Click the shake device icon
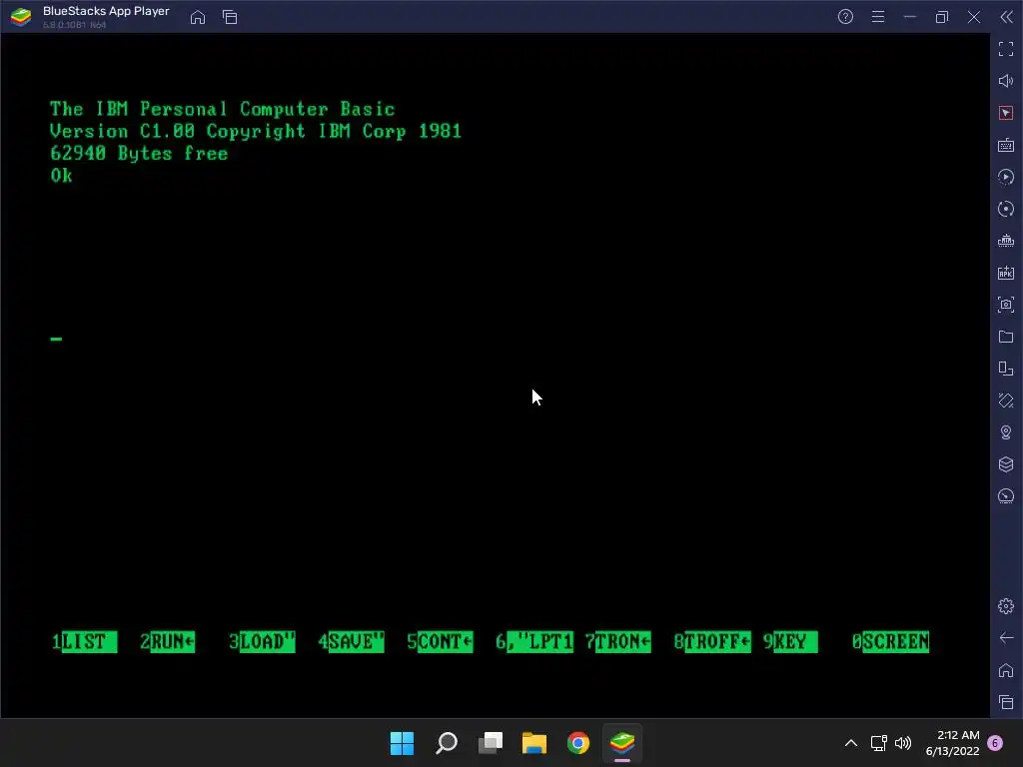 point(1005,400)
